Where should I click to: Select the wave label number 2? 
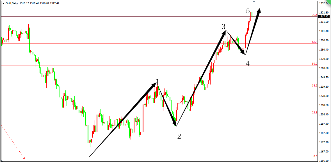(179, 137)
